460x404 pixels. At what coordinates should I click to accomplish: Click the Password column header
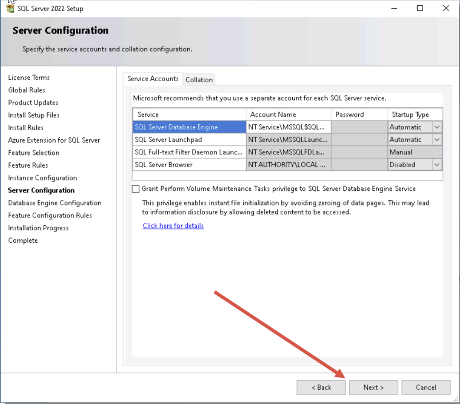click(360, 114)
